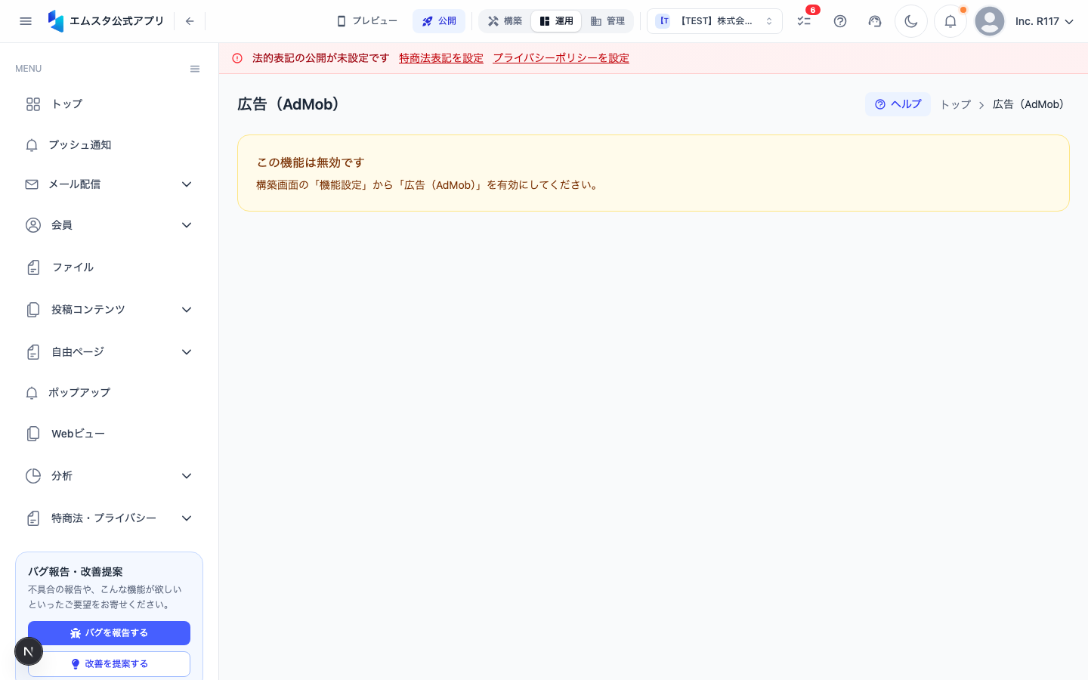Expand 分析 menu chevron

click(x=187, y=476)
